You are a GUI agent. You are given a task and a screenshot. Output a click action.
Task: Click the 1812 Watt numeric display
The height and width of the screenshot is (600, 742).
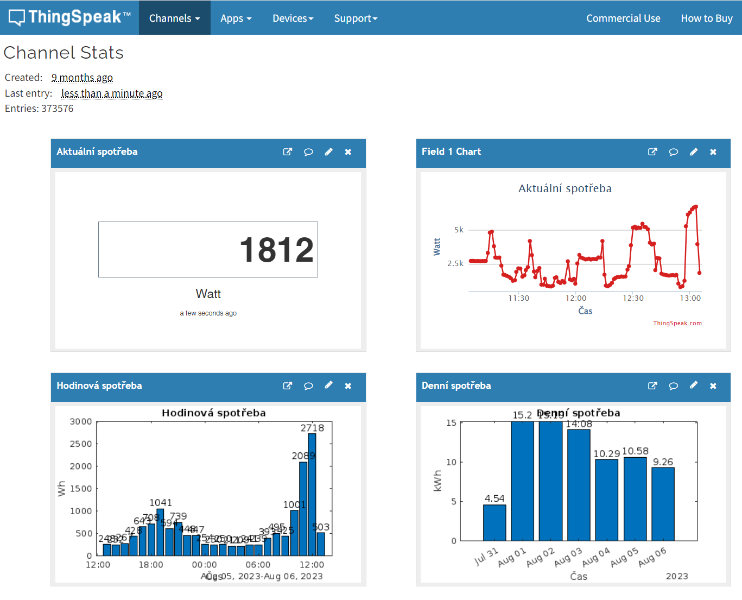pyautogui.click(x=208, y=250)
